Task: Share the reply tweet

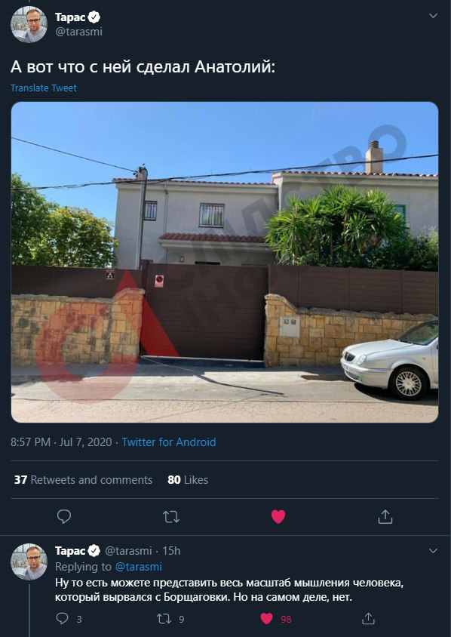Action: [368, 619]
